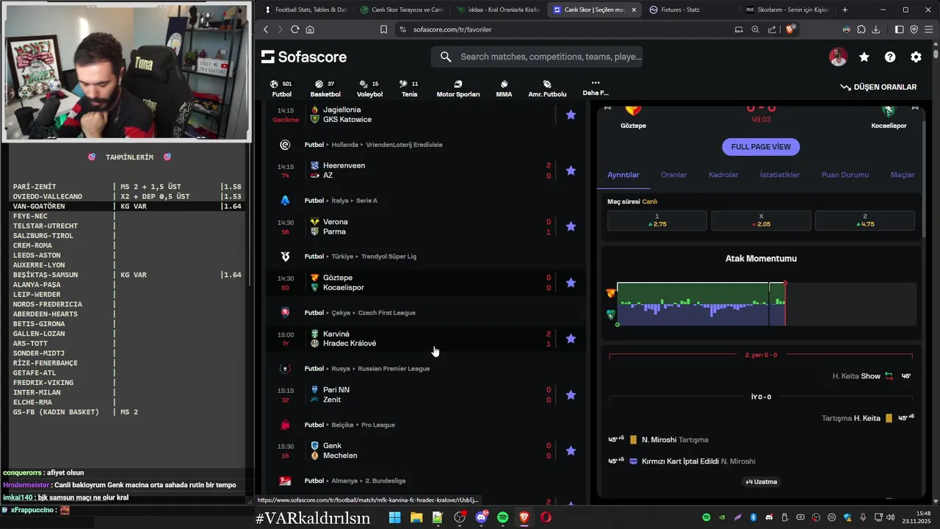The height and width of the screenshot is (529, 940).
Task: Click the FULL PAGE VIEW button
Action: (x=761, y=147)
